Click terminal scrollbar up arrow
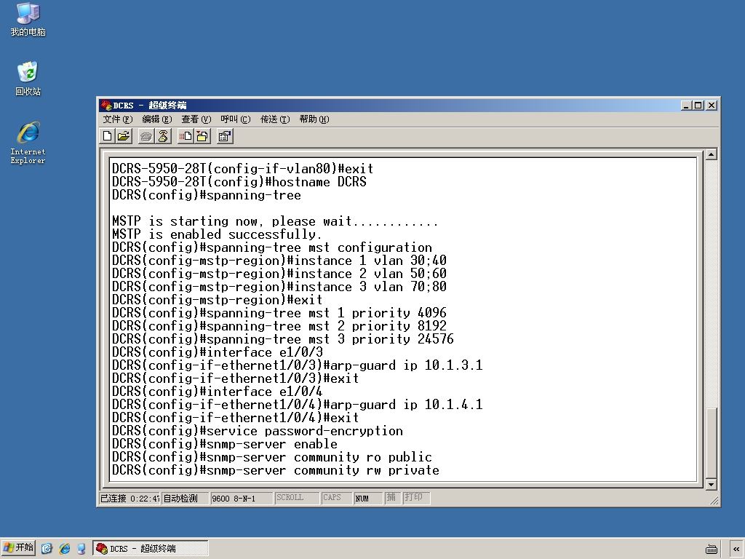745x559 pixels. click(x=712, y=154)
